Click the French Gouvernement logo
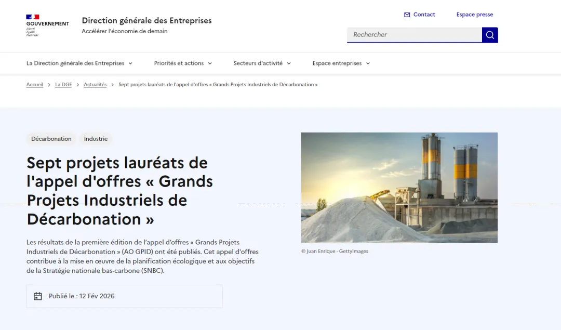The width and height of the screenshot is (561, 330). 47,25
